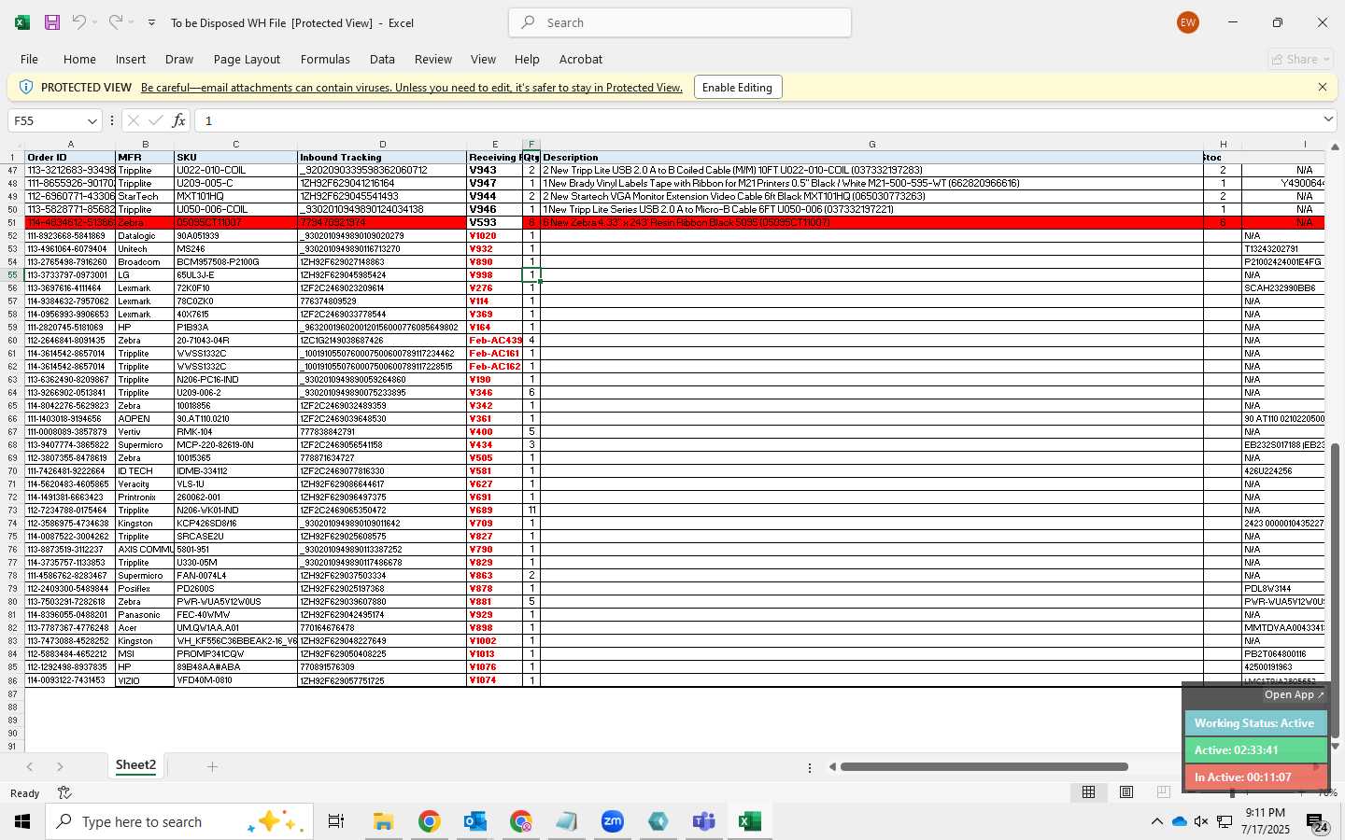The width and height of the screenshot is (1345, 840).
Task: Click Open App in time tracker widget
Action: 1294,695
